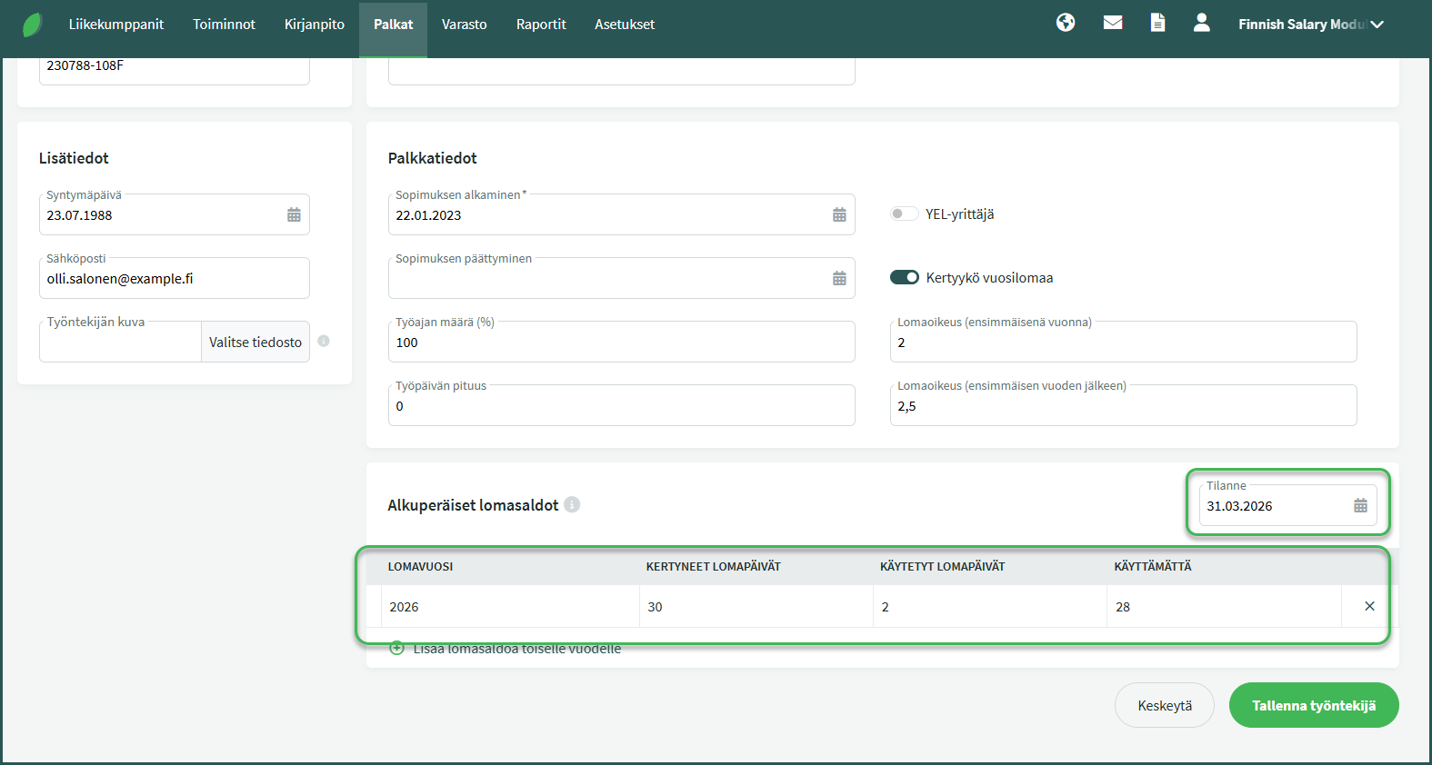Screen dimensions: 1432x765
Task: Click the Sähköposti email input field
Action: tap(173, 279)
